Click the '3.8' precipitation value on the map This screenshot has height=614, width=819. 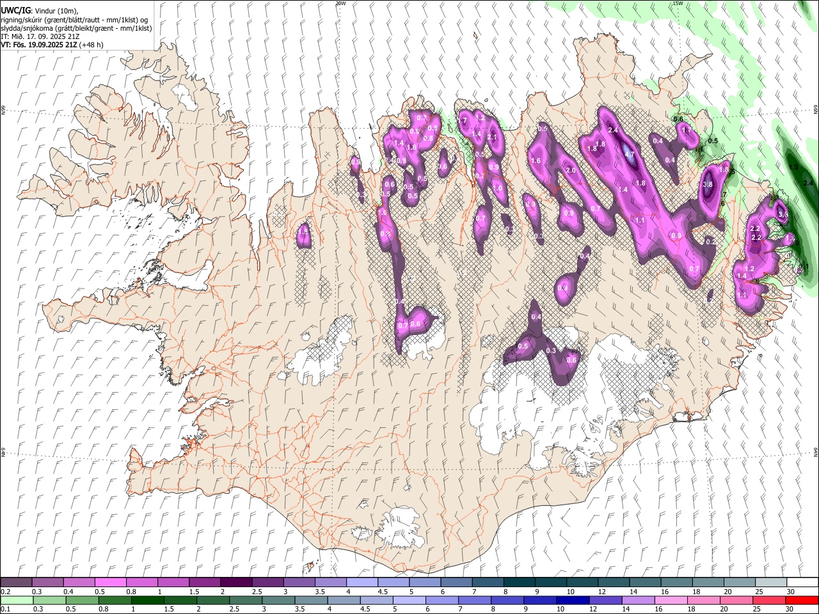click(708, 185)
